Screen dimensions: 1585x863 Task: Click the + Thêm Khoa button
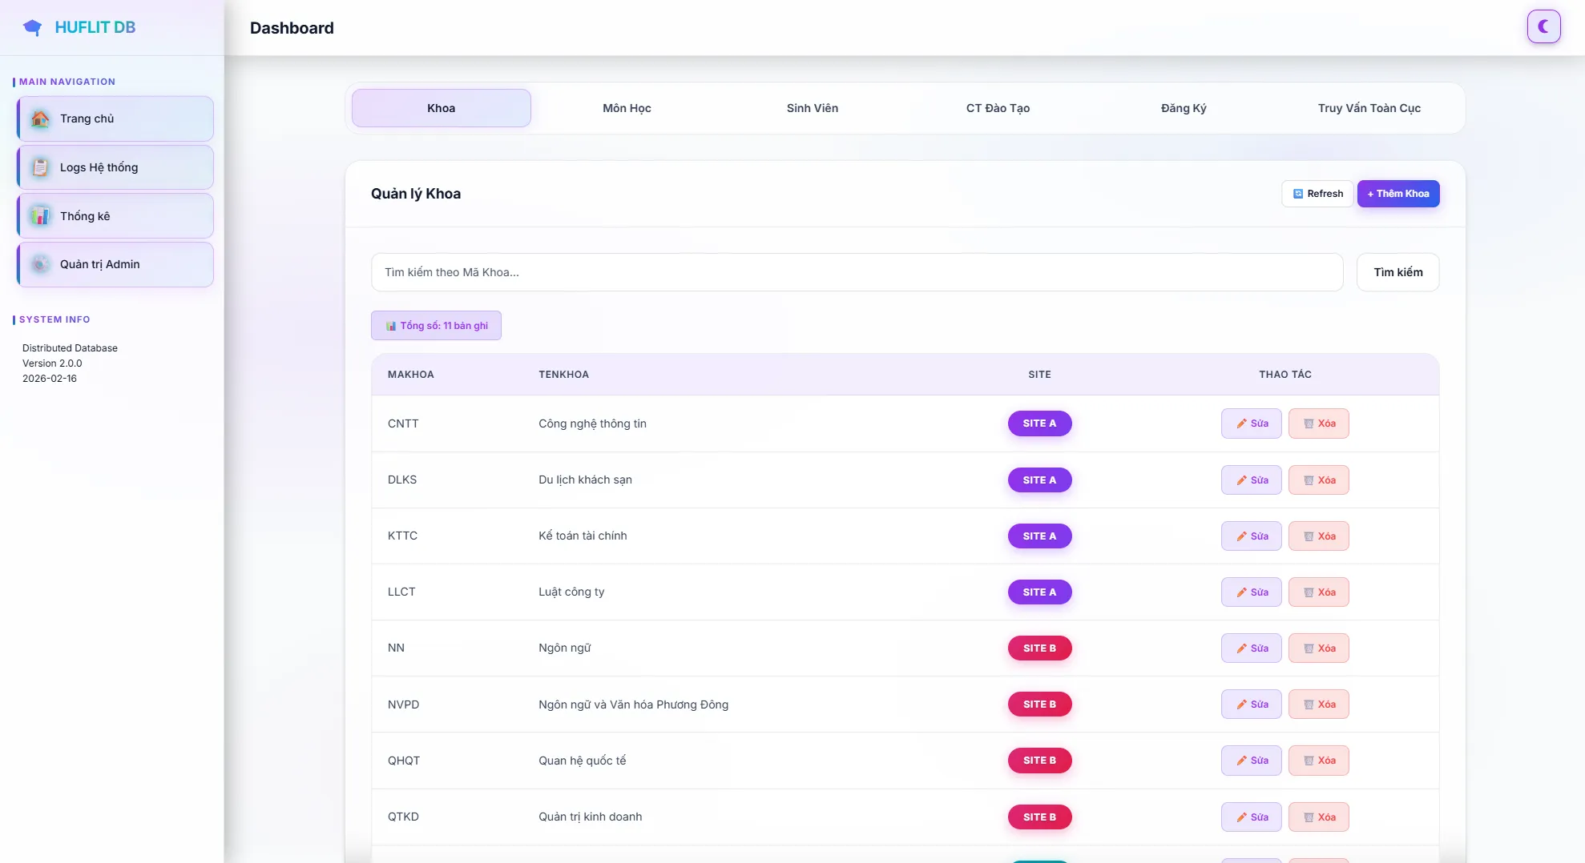tap(1397, 193)
